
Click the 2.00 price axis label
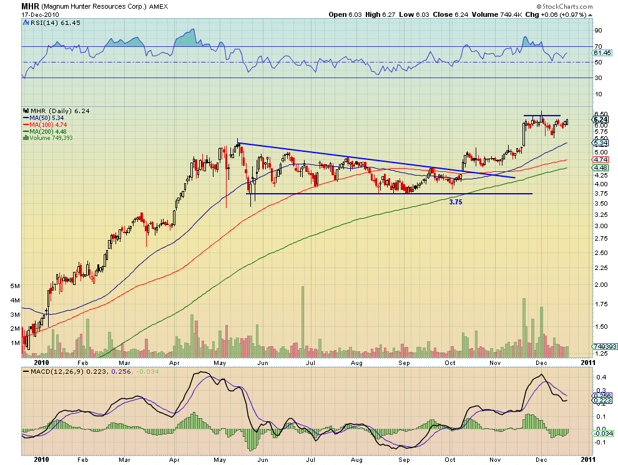pyautogui.click(x=601, y=284)
